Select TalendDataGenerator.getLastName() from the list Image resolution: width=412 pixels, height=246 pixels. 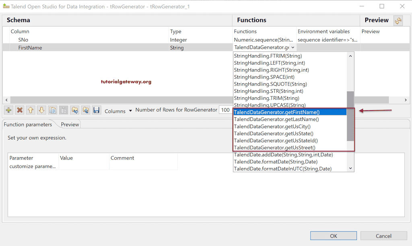pyautogui.click(x=290, y=119)
